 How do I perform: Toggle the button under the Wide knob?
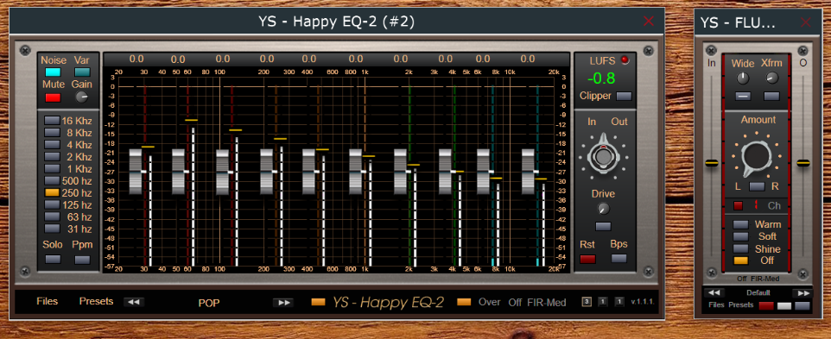(743, 97)
